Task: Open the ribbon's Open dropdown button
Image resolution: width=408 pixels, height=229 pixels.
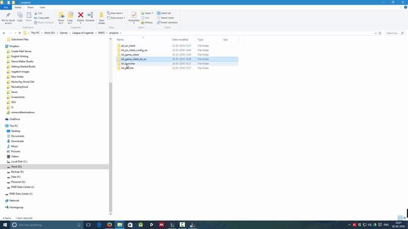Action: click(x=147, y=13)
